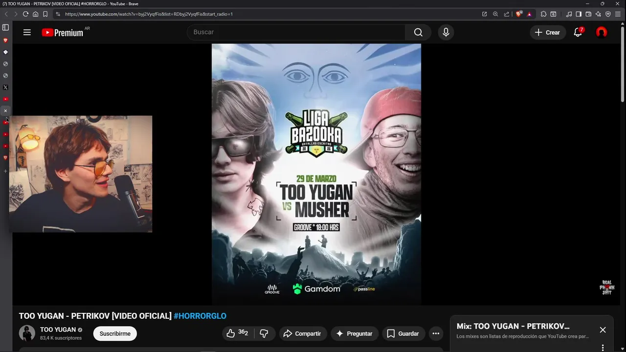Open the Mix panel options menu
This screenshot has width=626, height=352.
click(x=603, y=348)
